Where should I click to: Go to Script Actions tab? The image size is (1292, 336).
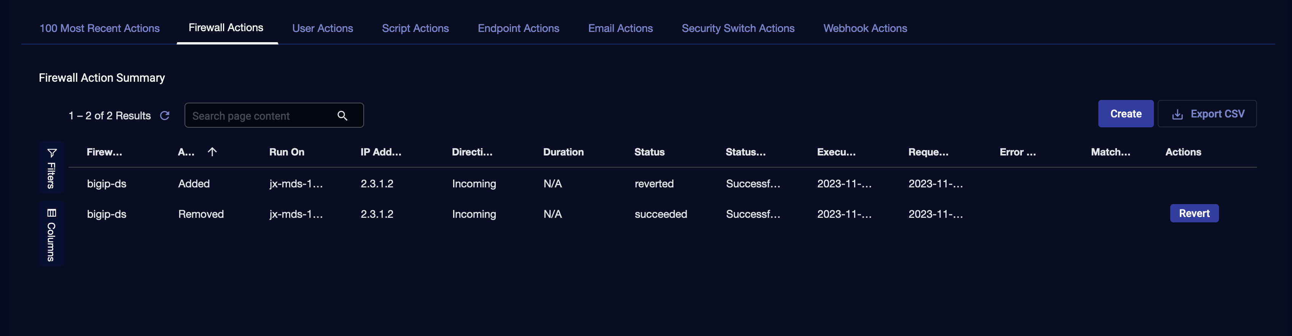pos(415,29)
